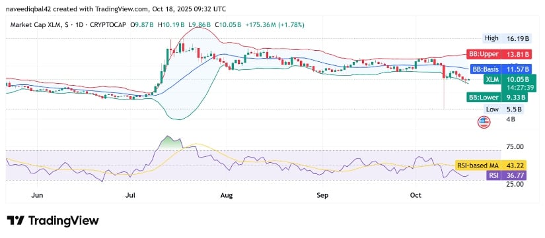This screenshot has height=238, width=545.
Task: Click the XLM 10.05 B price label
Action: (x=510, y=80)
